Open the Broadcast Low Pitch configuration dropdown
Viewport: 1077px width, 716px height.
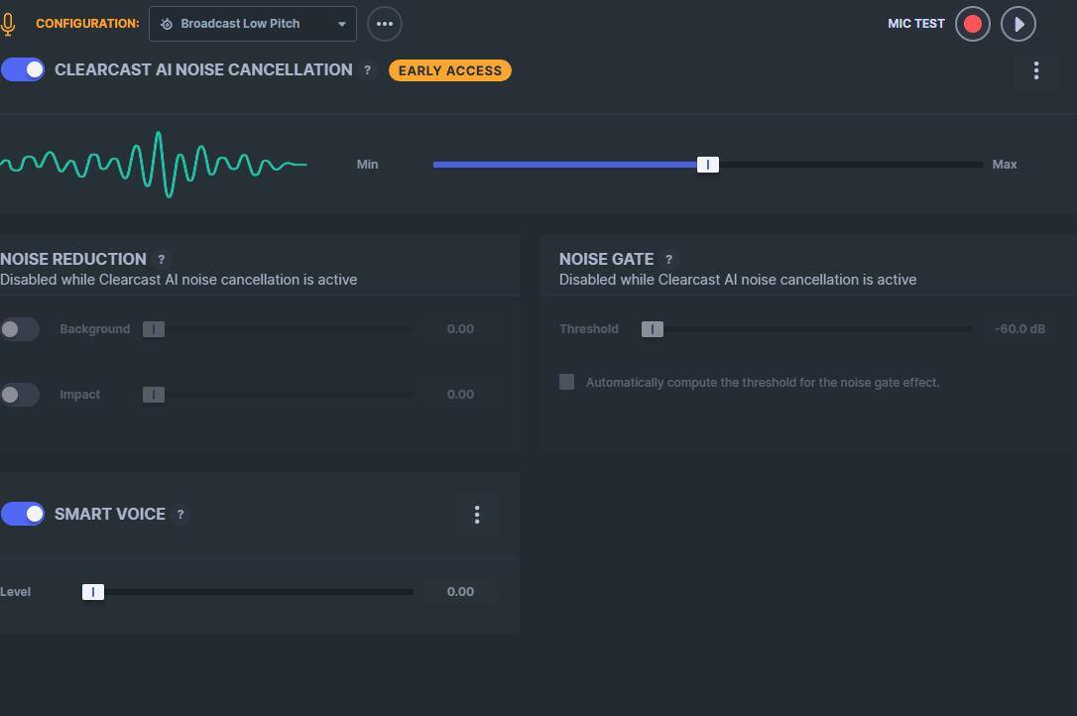[x=252, y=24]
